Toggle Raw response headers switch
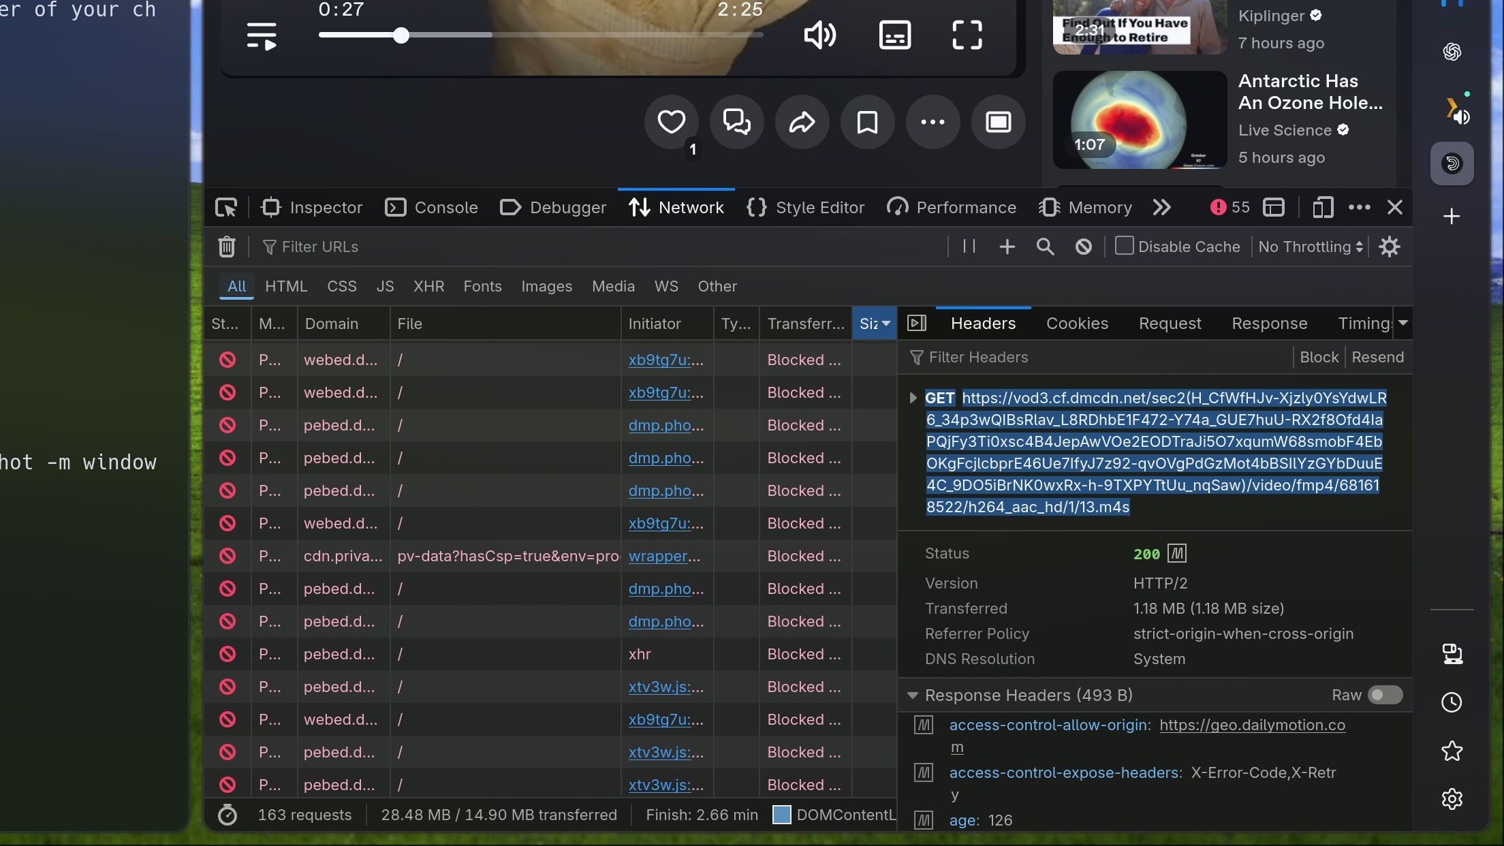Viewport: 1504px width, 846px height. [1385, 695]
